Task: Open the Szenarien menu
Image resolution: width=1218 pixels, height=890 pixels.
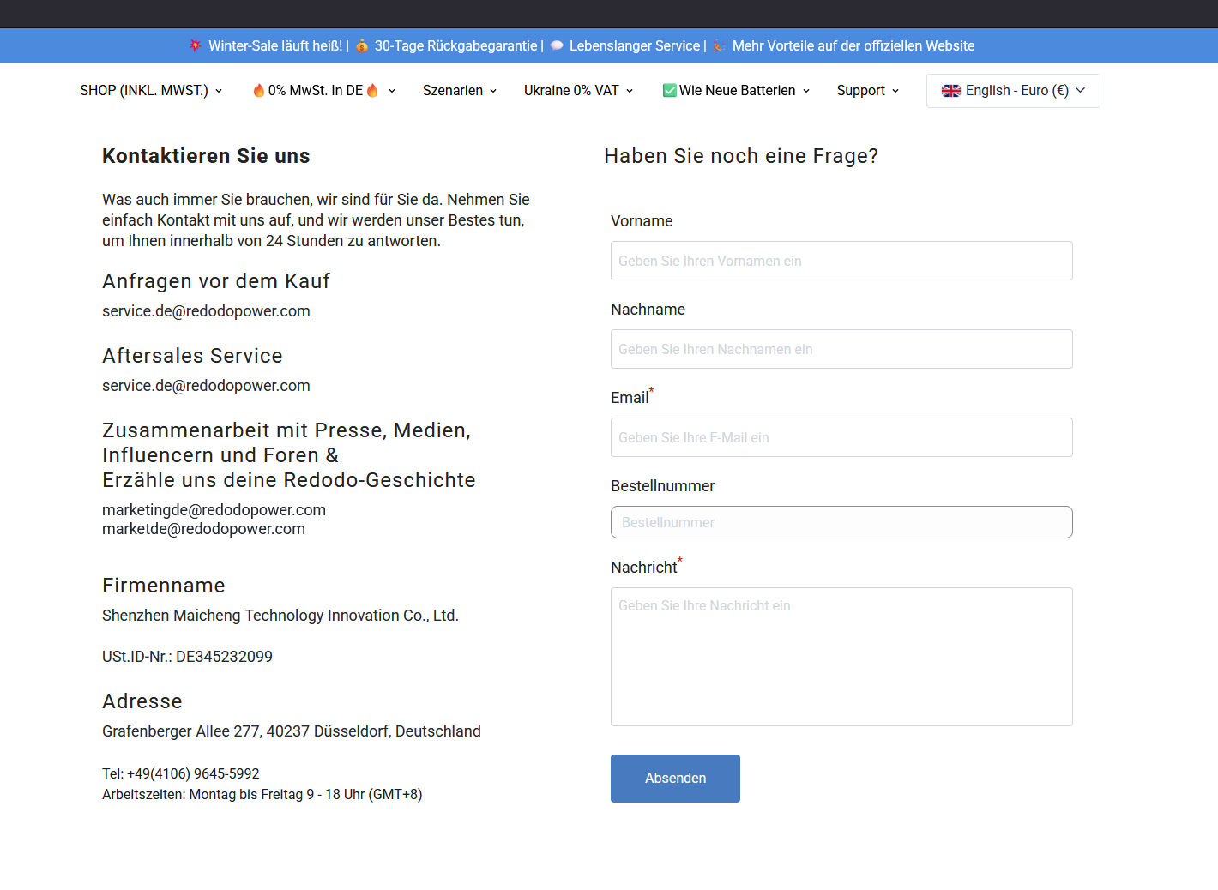Action: click(460, 91)
